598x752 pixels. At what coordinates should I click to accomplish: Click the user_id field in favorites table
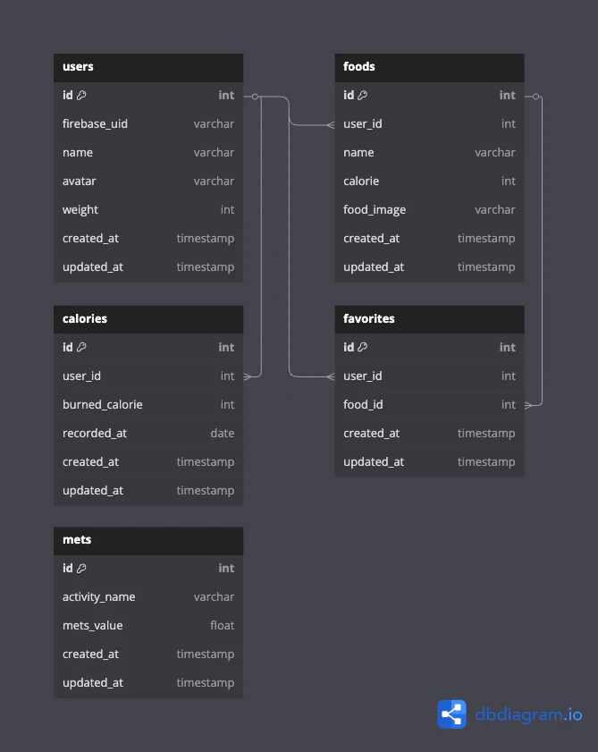(x=429, y=376)
